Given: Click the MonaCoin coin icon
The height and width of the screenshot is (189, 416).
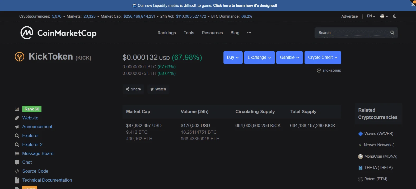Looking at the screenshot, I should point(361,157).
